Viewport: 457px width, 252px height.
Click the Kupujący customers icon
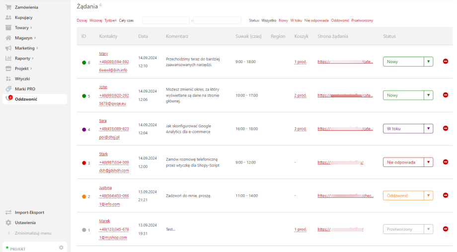coord(8,17)
